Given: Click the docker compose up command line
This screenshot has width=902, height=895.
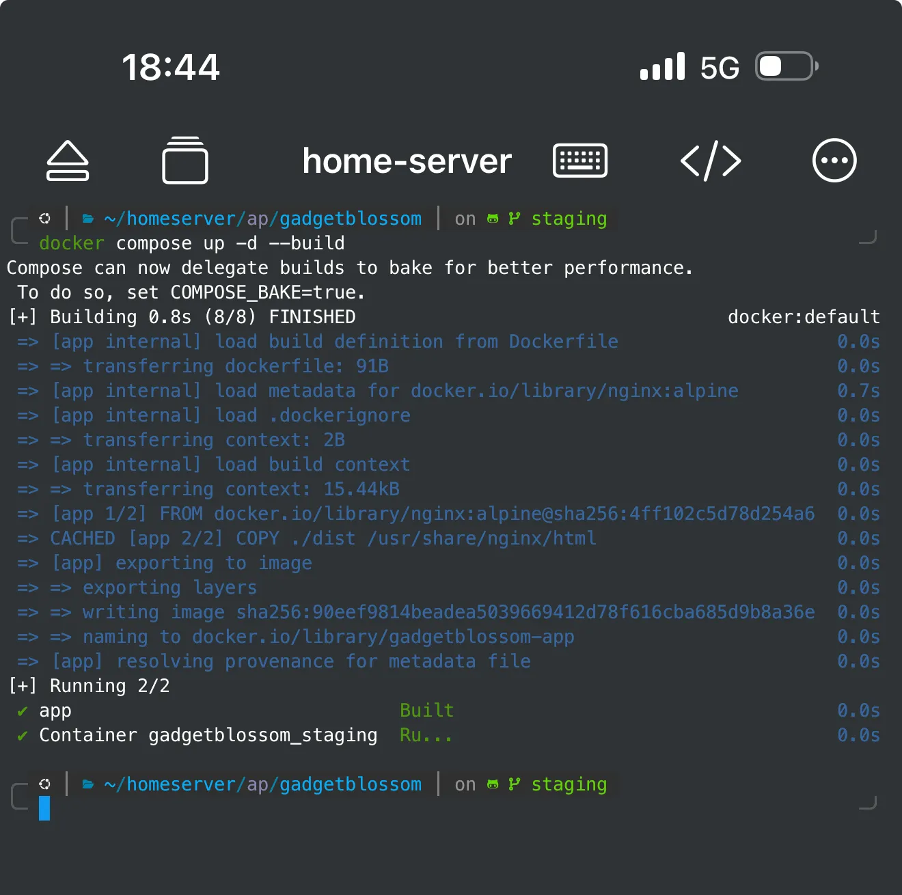Looking at the screenshot, I should (192, 243).
